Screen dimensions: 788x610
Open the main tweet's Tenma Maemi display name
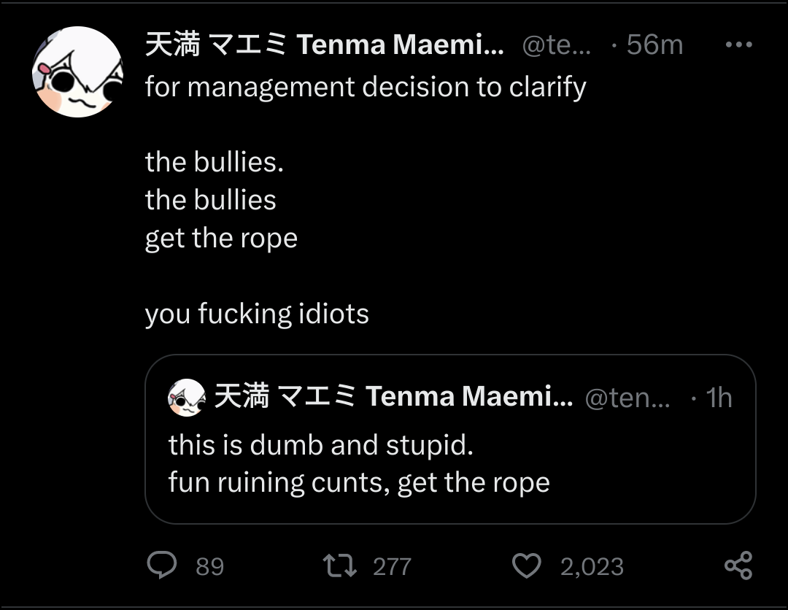325,45
